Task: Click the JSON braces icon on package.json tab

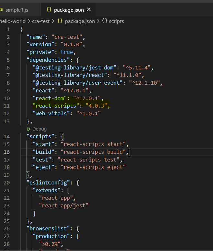Action: click(49, 10)
